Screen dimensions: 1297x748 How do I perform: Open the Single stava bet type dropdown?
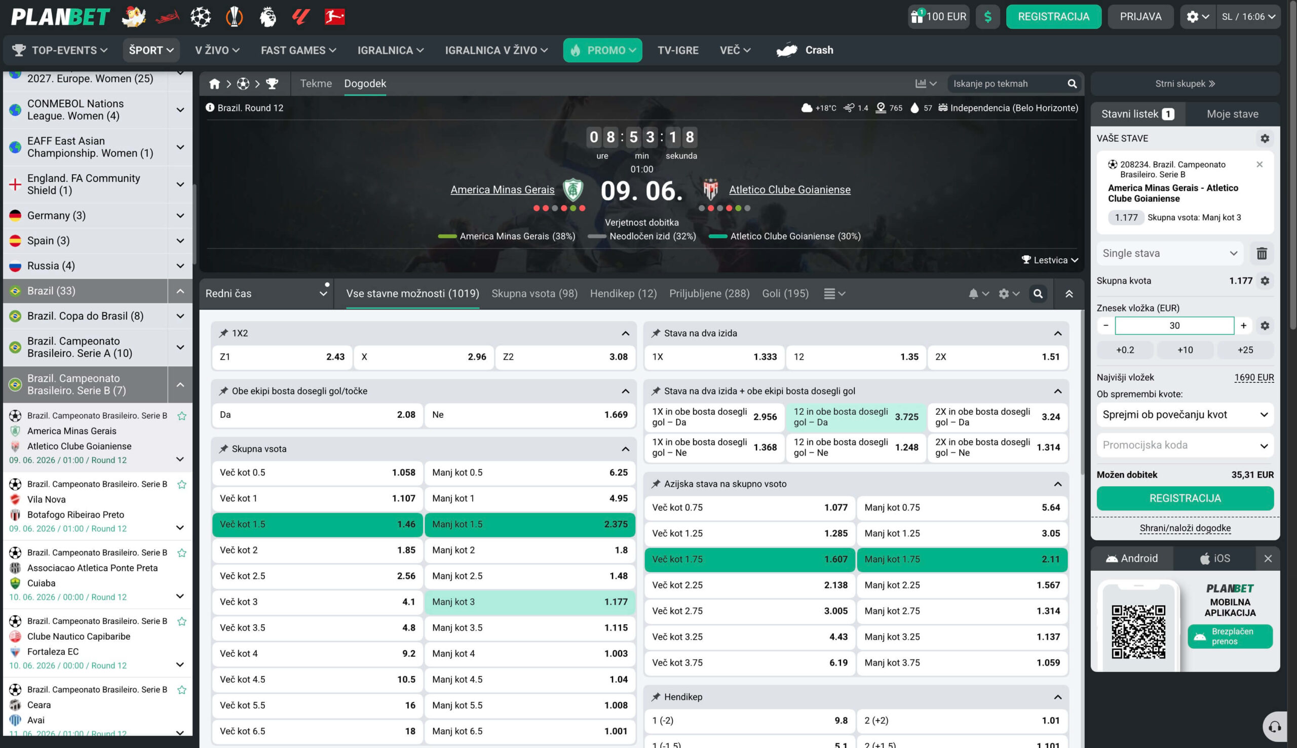coord(1169,253)
